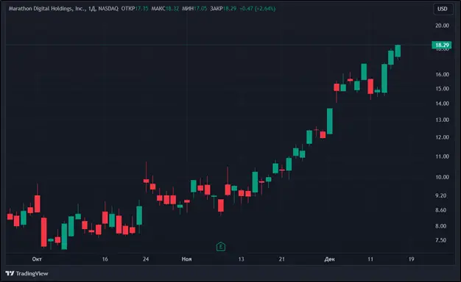
Task: Click the earnings E marker icon
Action: [x=221, y=247]
